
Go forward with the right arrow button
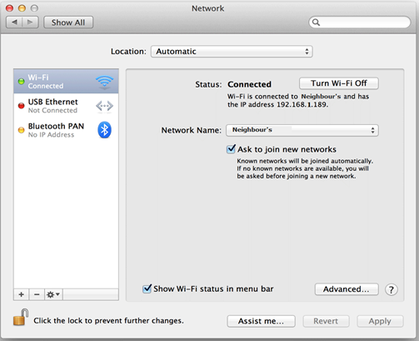(x=30, y=23)
